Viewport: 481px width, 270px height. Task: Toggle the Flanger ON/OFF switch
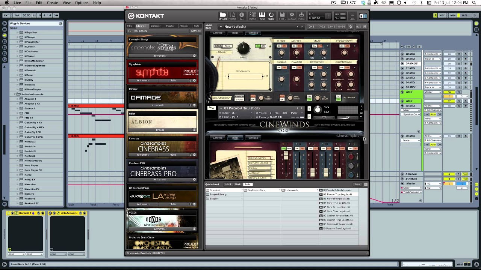coord(296,67)
